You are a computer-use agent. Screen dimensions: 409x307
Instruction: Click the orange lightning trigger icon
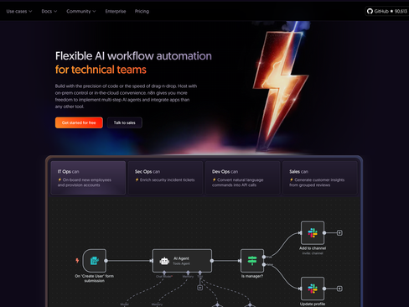pyautogui.click(x=77, y=261)
